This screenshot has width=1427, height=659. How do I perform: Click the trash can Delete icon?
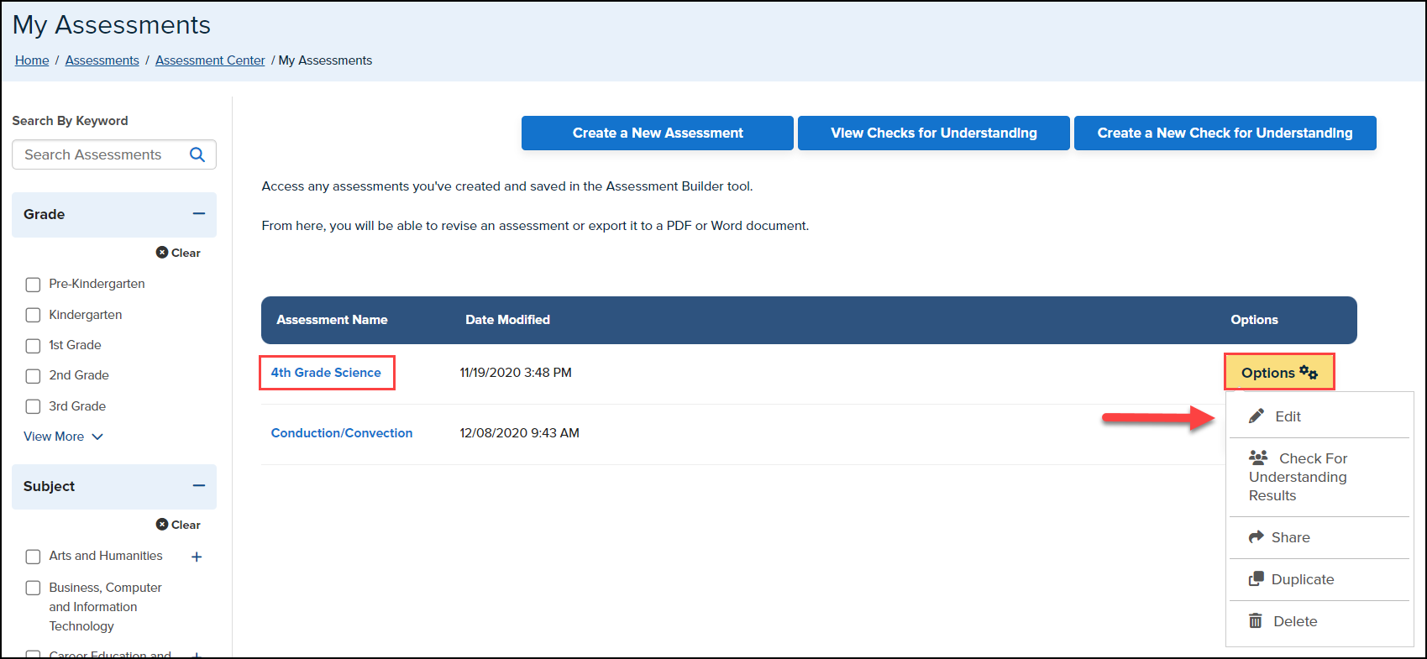point(1256,621)
